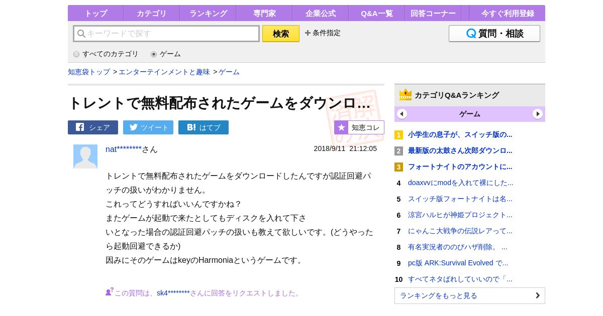Screen dimensions: 603x316
Task: Open sk4******** user profile link
Action: pyautogui.click(x=173, y=293)
